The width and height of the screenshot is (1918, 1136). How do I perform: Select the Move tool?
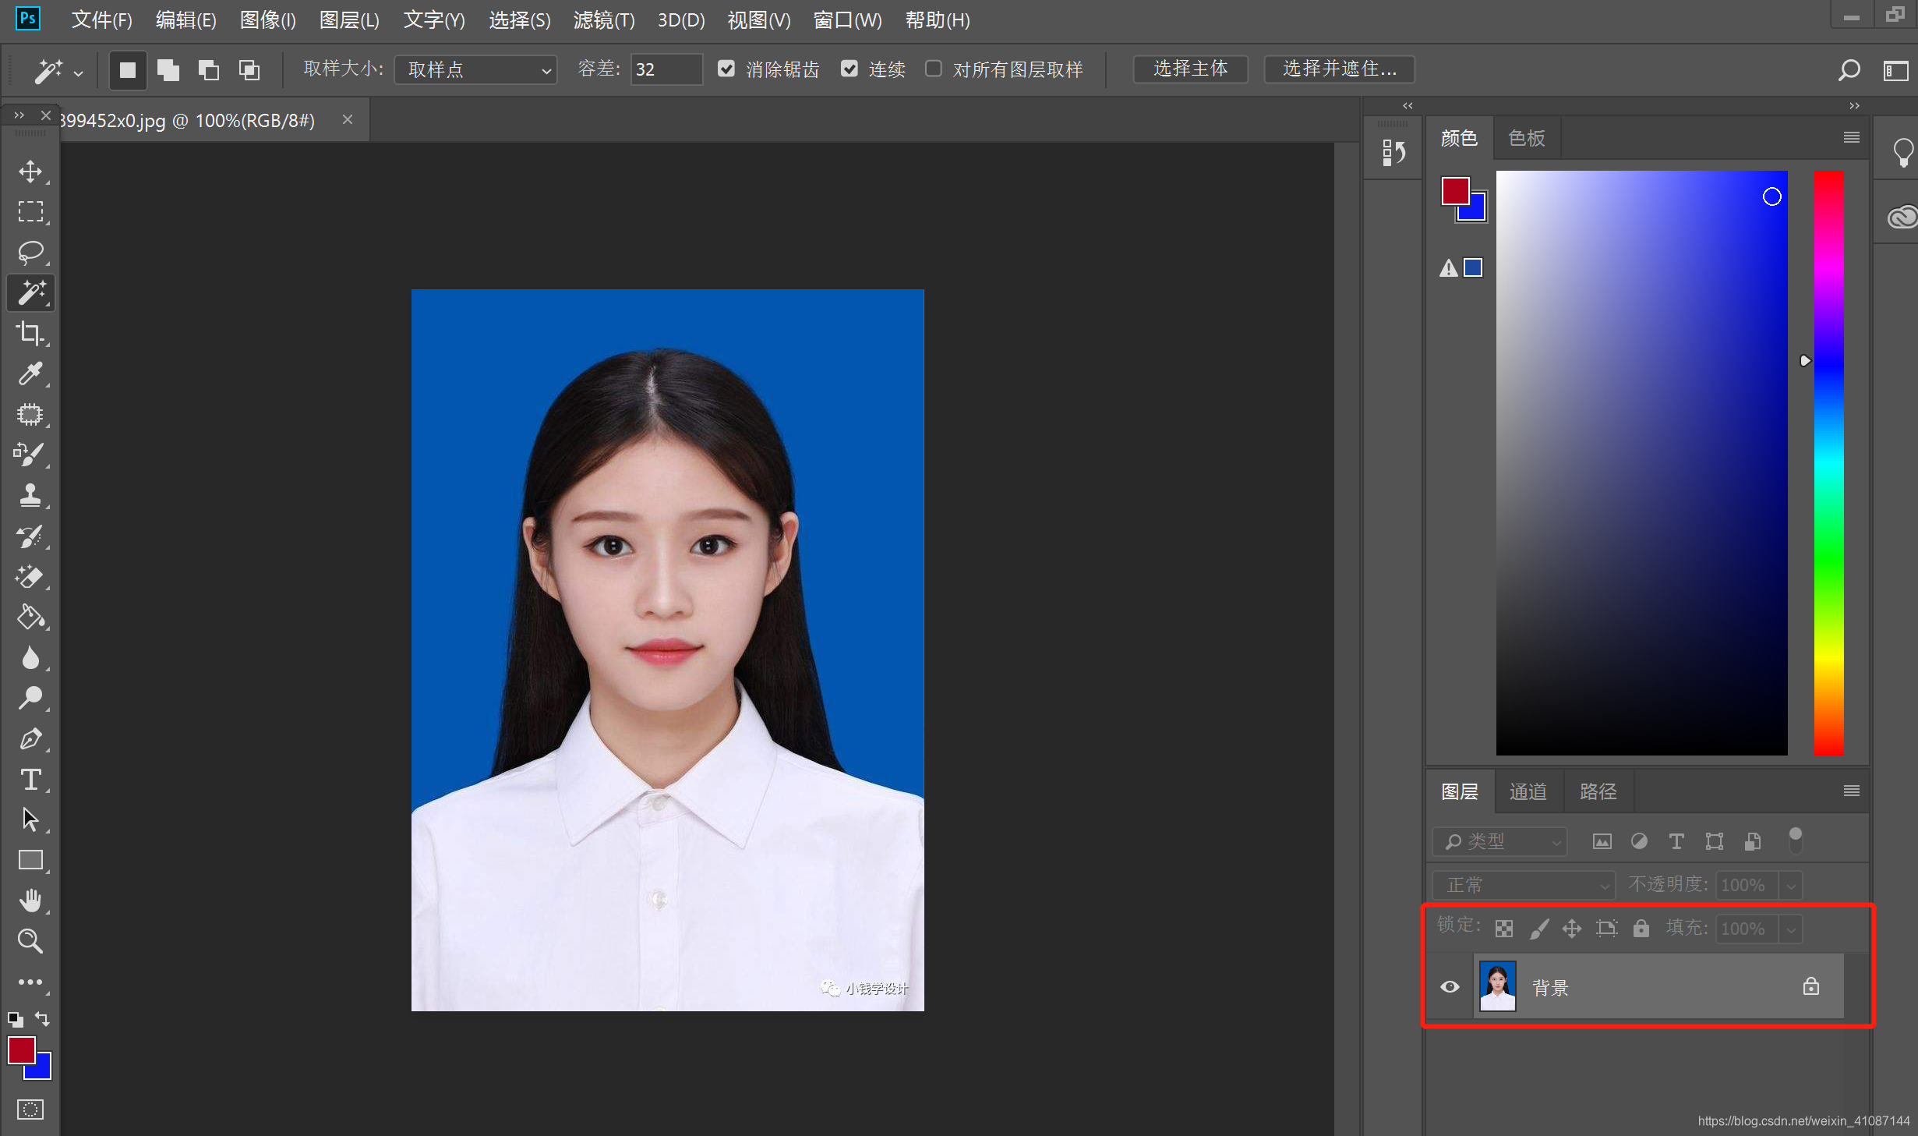(x=30, y=172)
